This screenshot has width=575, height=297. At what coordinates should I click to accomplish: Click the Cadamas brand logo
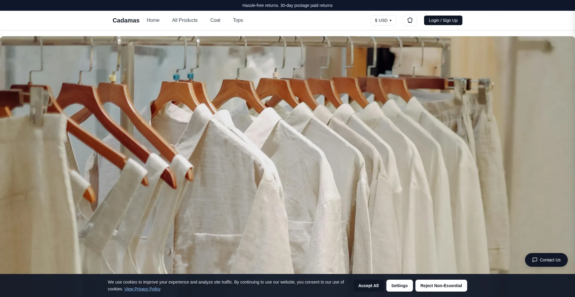pyautogui.click(x=126, y=20)
